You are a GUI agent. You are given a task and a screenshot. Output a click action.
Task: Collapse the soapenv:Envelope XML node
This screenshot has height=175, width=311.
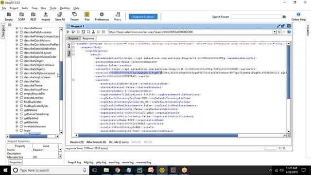pyautogui.click(x=73, y=43)
